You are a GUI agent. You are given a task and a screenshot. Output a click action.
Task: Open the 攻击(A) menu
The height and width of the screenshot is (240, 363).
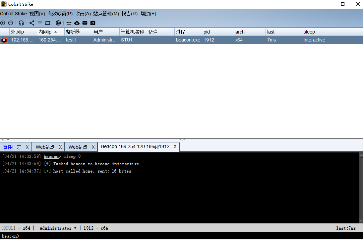(83, 14)
